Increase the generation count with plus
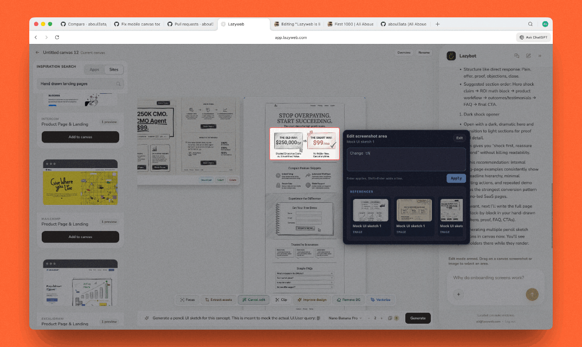The image size is (582, 347). pyautogui.click(x=381, y=318)
